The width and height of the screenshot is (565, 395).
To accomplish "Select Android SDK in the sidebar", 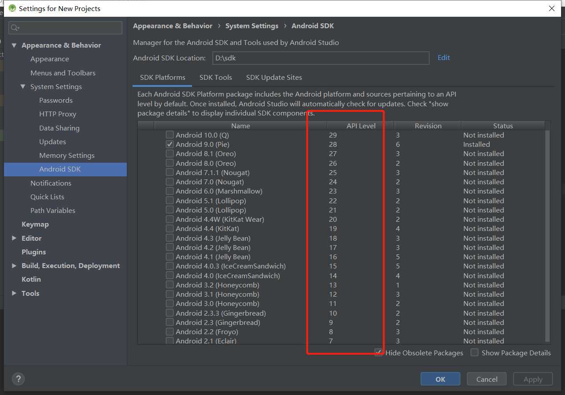I will pos(65,169).
